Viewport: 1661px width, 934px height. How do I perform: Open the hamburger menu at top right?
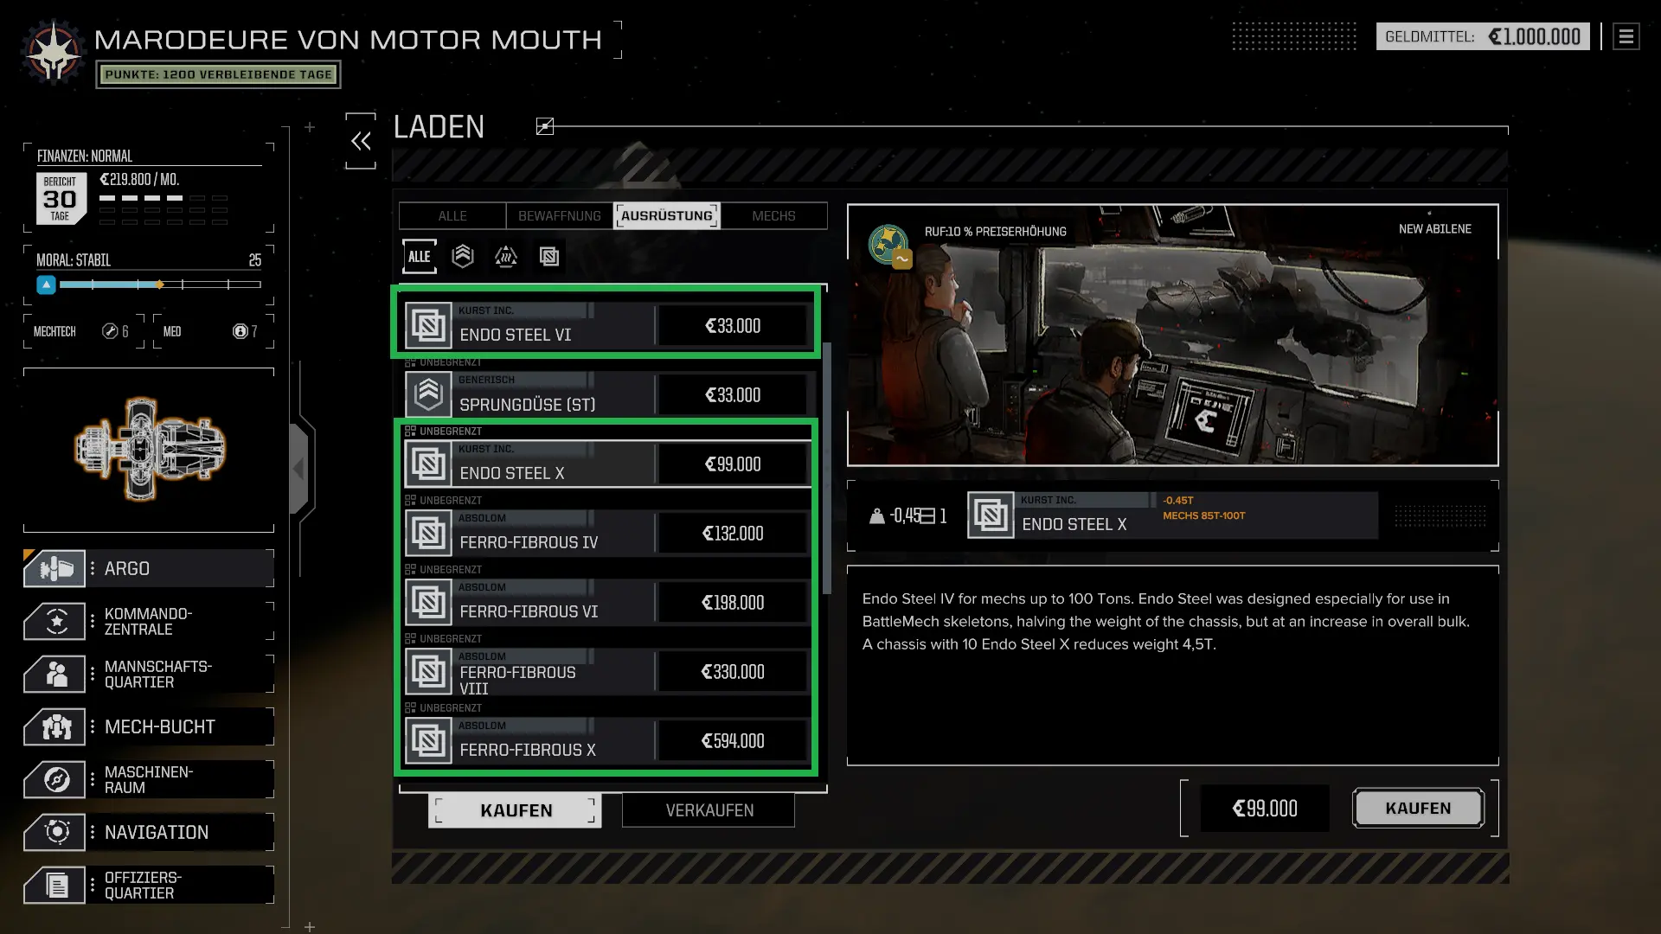[x=1626, y=36]
